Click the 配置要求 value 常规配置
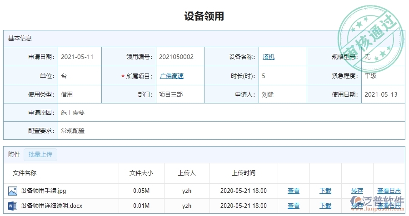Viewport: 409px width, 216px height. [x=73, y=131]
